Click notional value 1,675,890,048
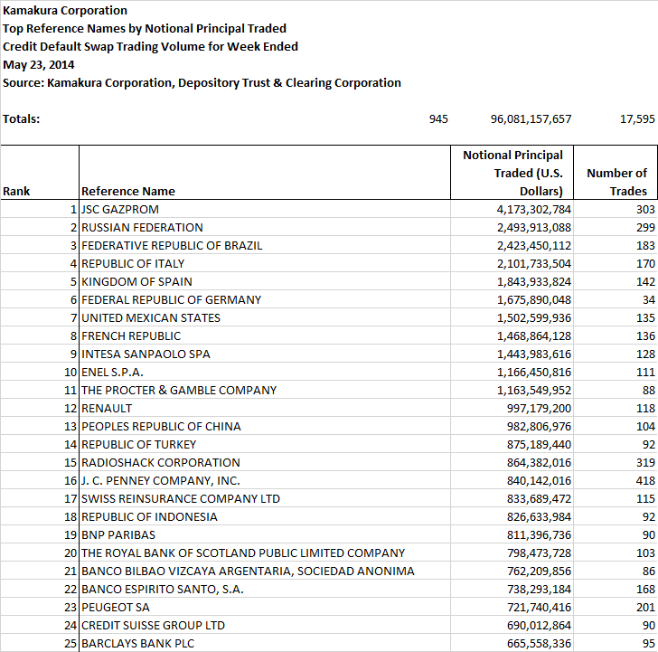The width and height of the screenshot is (658, 652). coord(512,299)
